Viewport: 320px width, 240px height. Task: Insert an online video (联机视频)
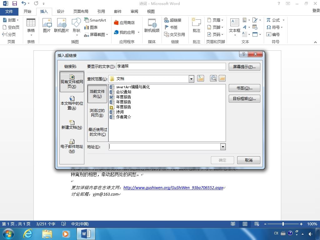coord(152,25)
